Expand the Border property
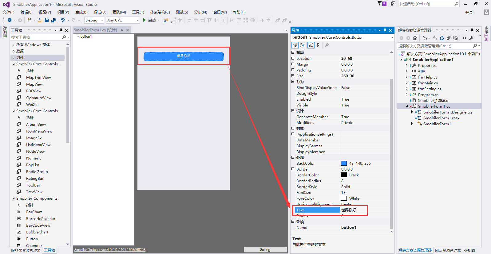Viewport: 491px width, 254px height. click(293, 169)
